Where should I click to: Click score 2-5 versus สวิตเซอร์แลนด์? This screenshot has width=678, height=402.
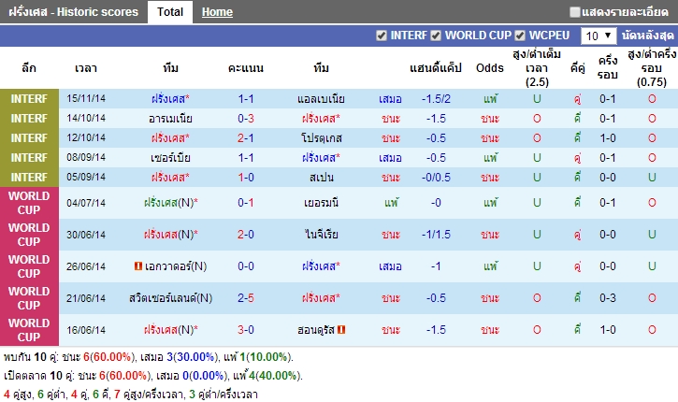[x=246, y=298]
